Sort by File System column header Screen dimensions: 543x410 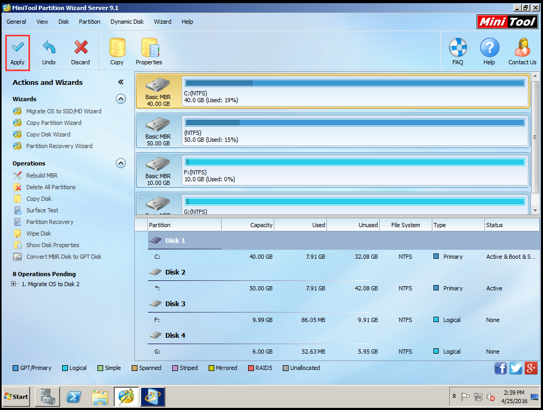click(x=406, y=225)
